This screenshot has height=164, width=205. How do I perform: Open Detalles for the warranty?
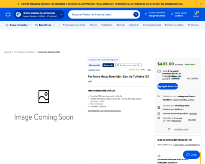(x=192, y=120)
